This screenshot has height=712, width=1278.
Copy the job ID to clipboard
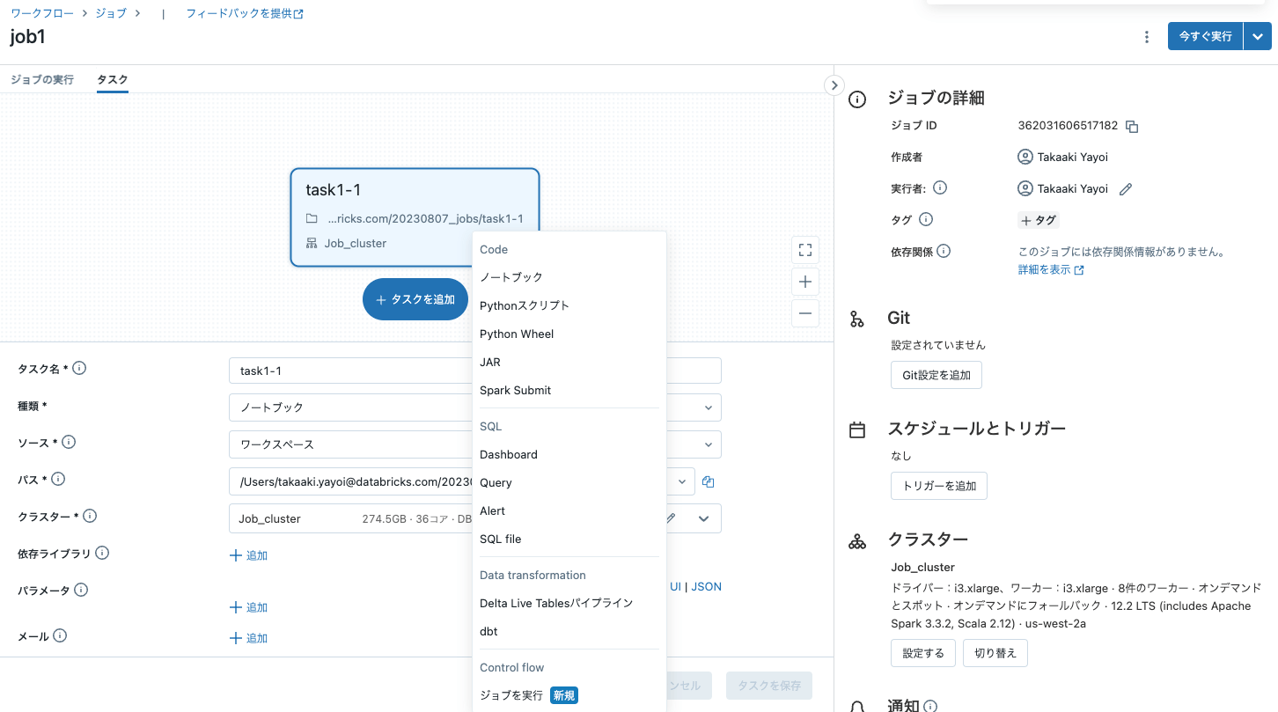coord(1132,127)
